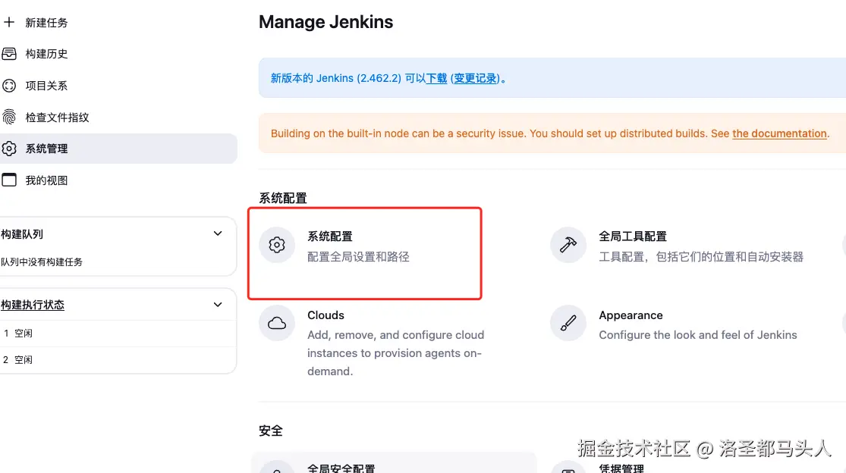Open 检查文件指纹 menu entry
This screenshot has height=473, width=846.
click(57, 117)
